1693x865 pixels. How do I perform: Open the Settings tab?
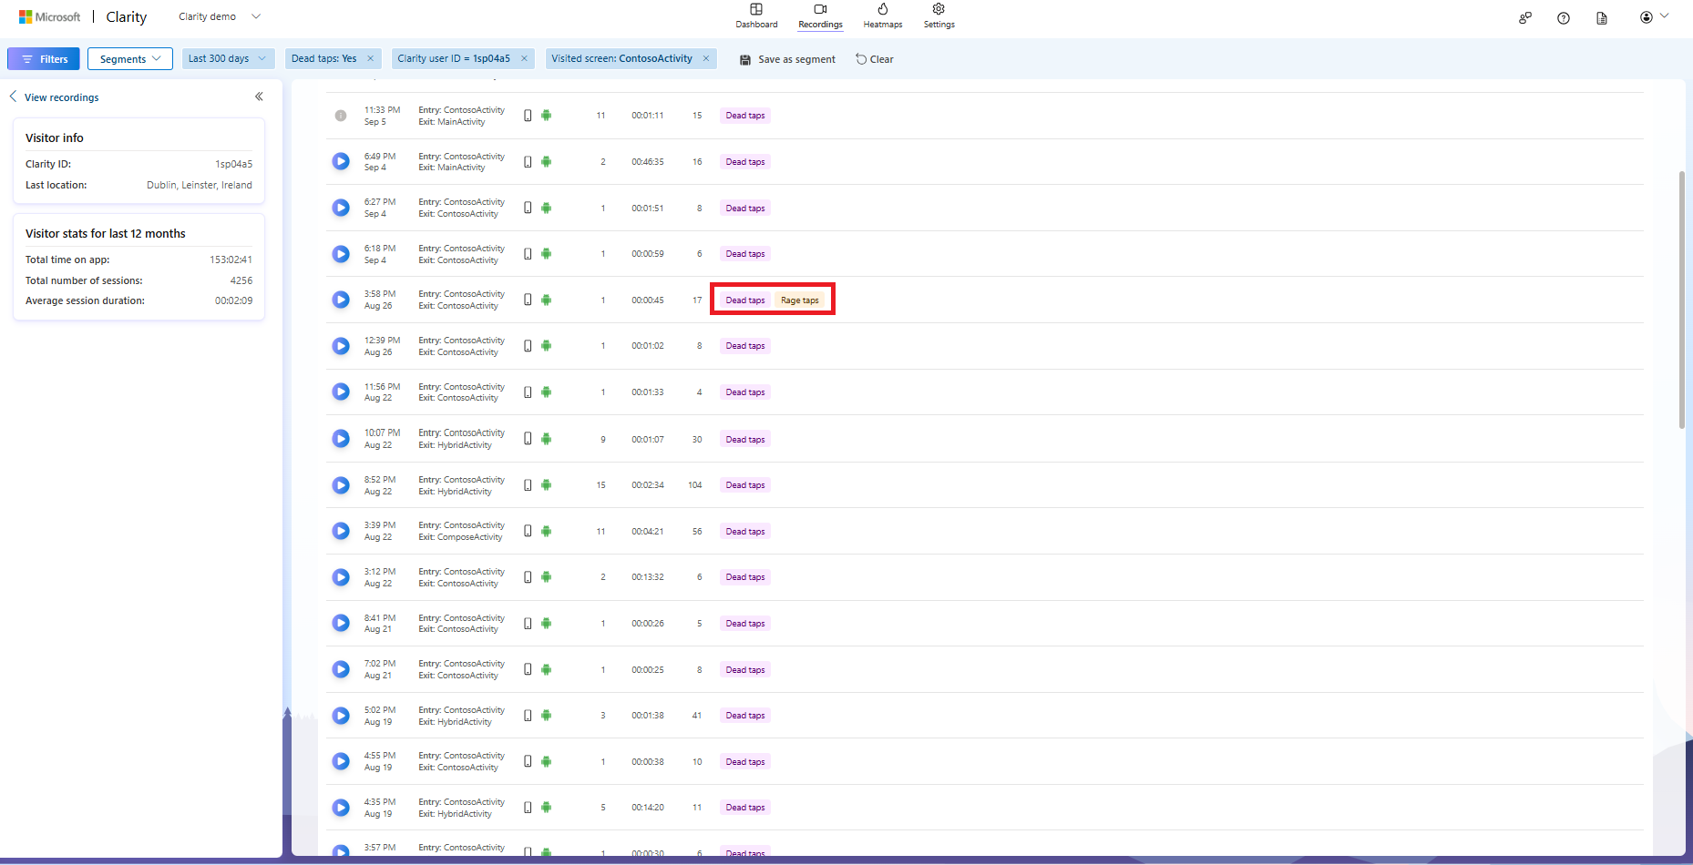pos(939,16)
